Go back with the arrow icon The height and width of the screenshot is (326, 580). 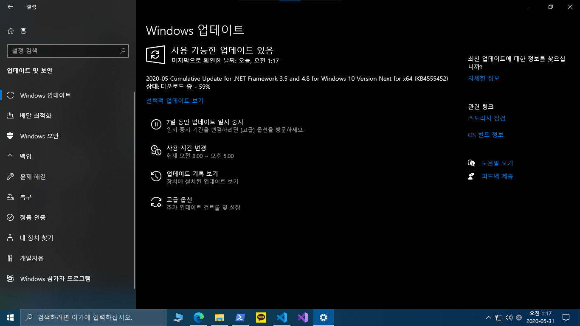click(10, 7)
